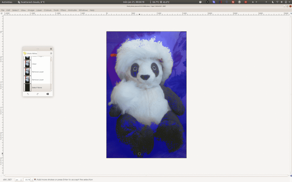The width and height of the screenshot is (292, 182).
Task: Click the Caffeine coffee cup tray icon
Action: pyautogui.click(x=200, y=2)
